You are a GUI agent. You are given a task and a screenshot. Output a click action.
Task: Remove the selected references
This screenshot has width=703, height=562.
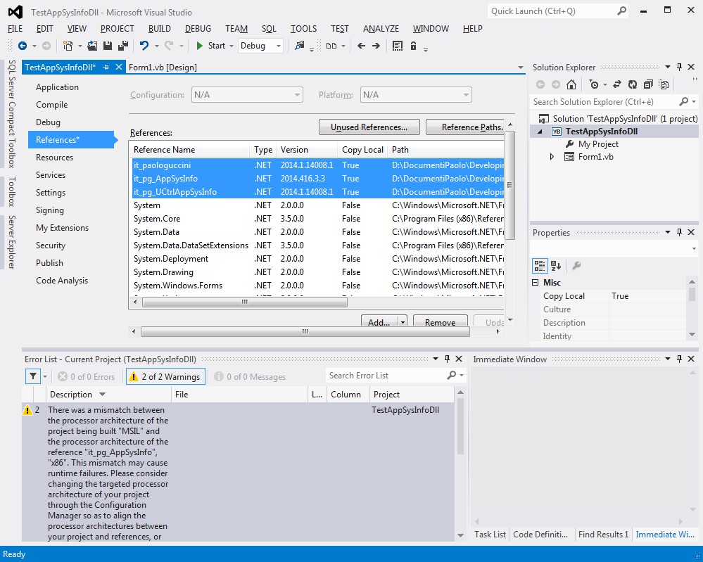click(x=440, y=322)
